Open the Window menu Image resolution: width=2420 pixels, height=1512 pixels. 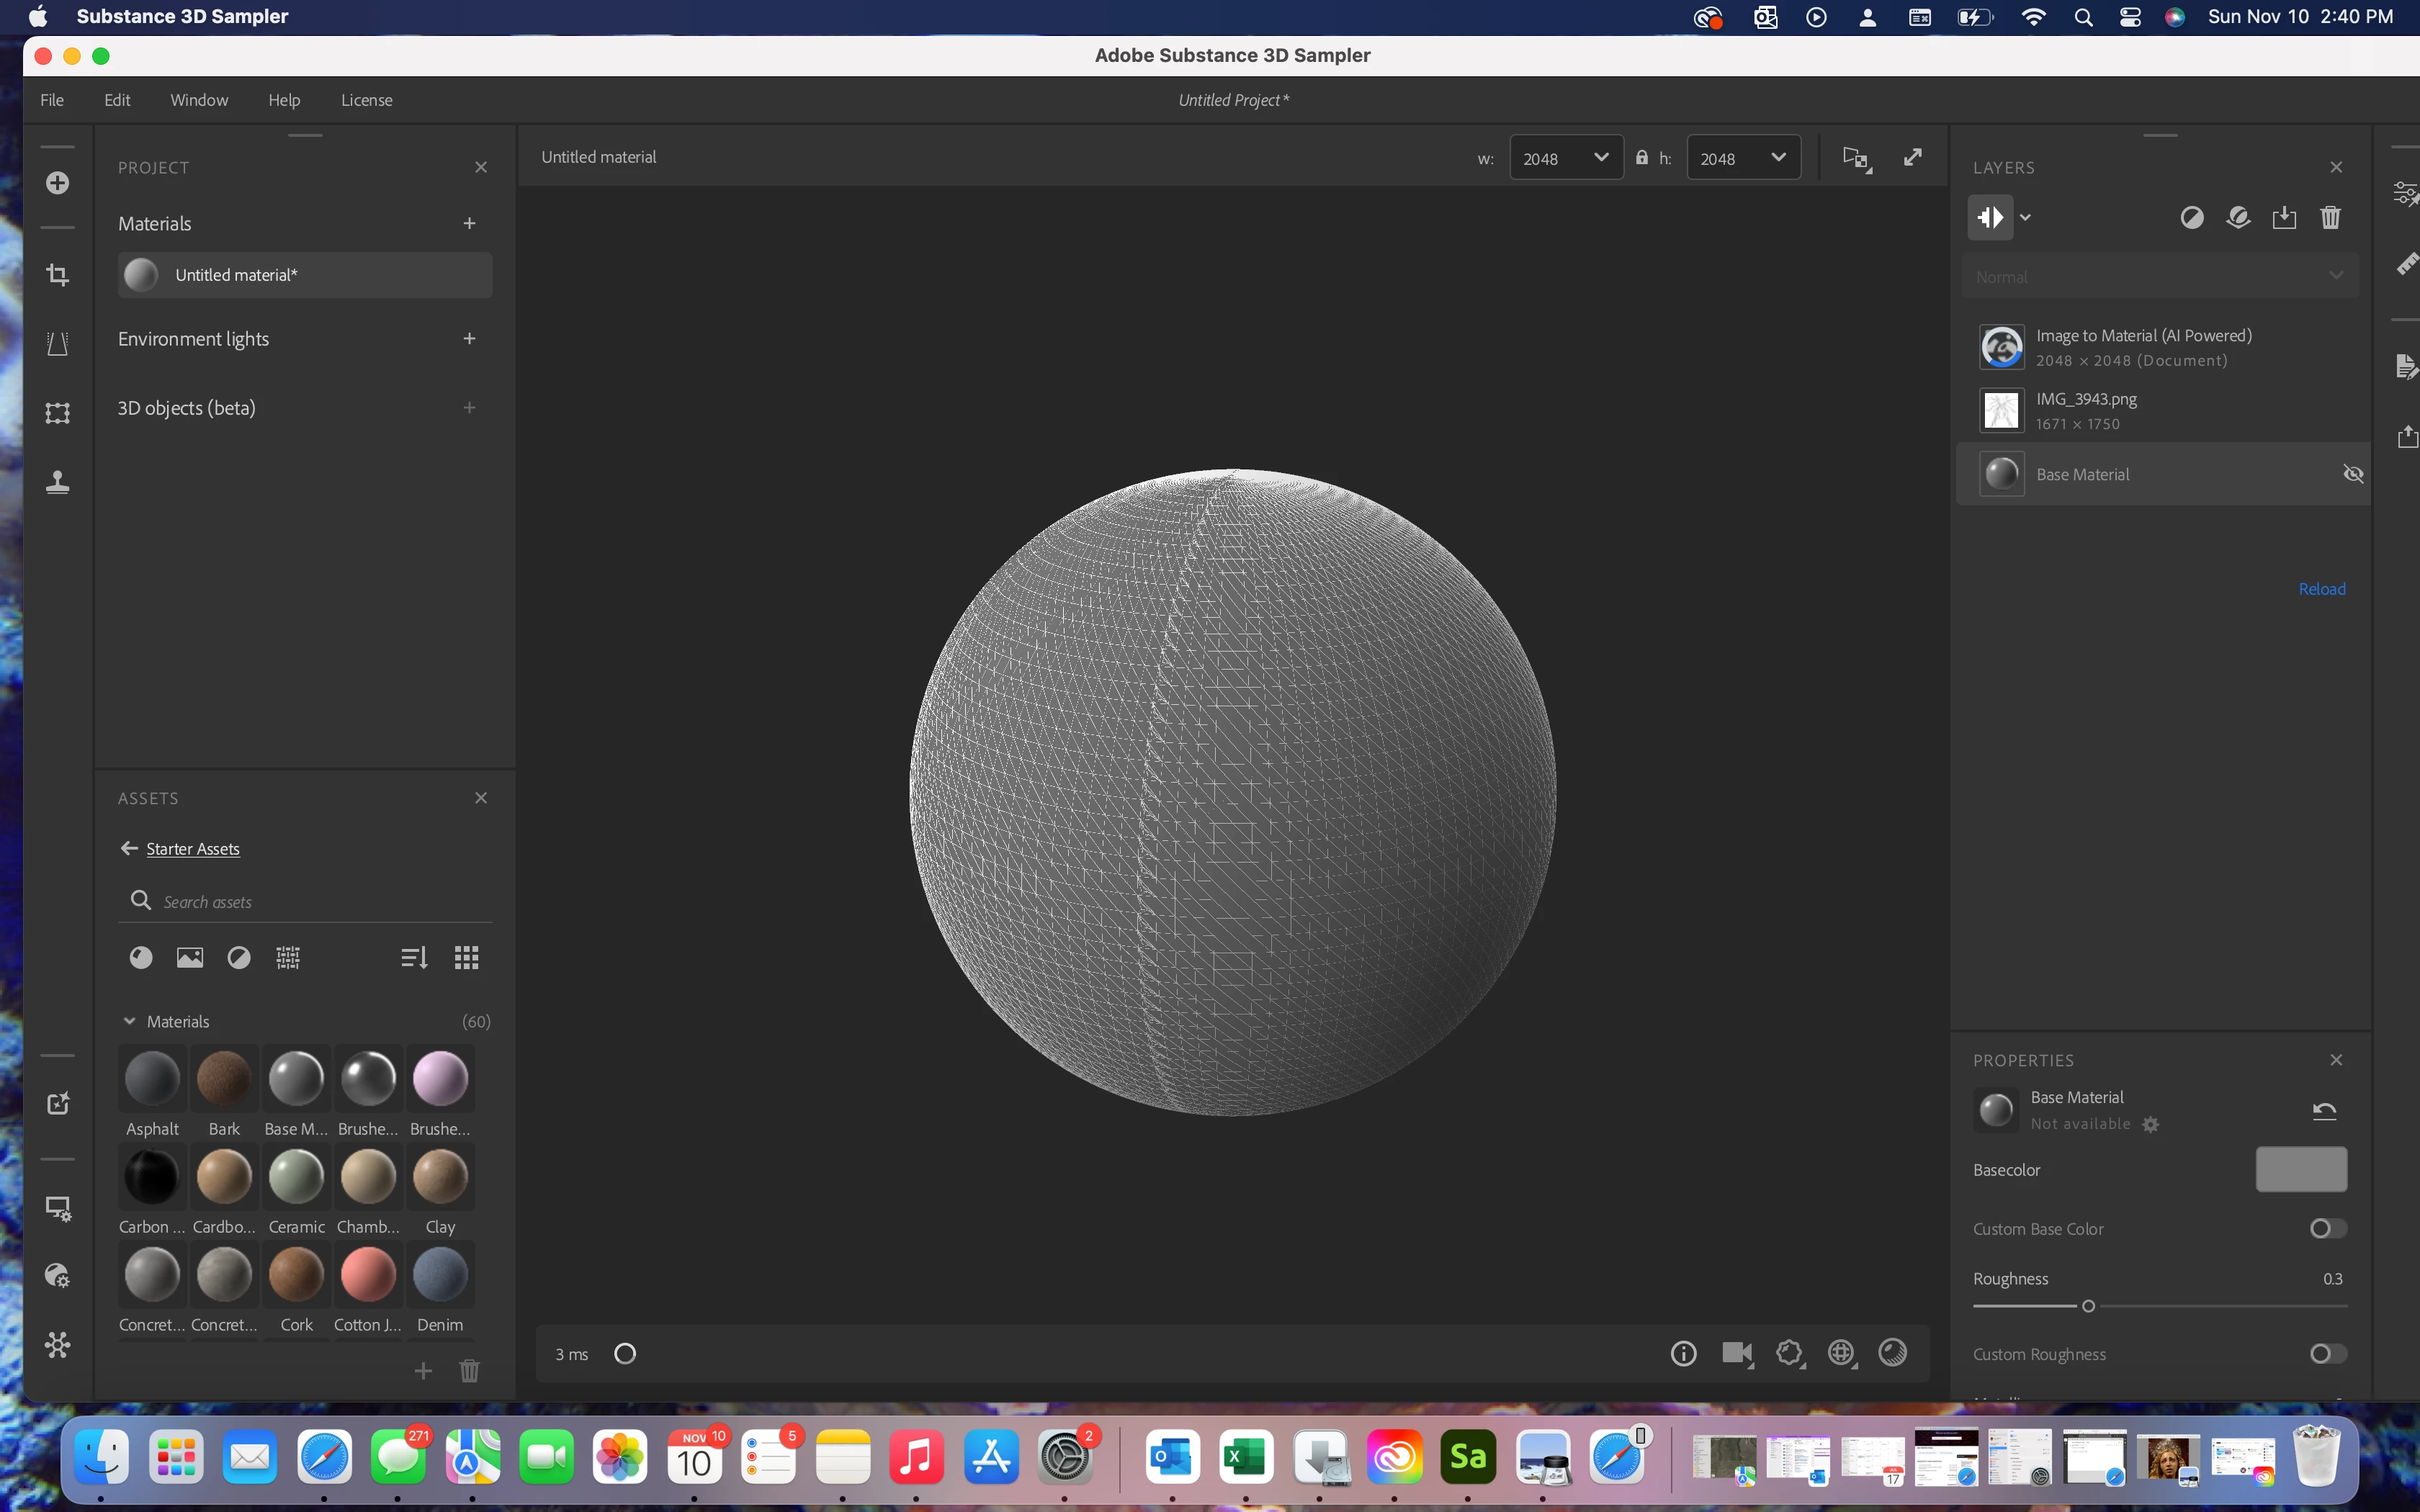pos(199,100)
